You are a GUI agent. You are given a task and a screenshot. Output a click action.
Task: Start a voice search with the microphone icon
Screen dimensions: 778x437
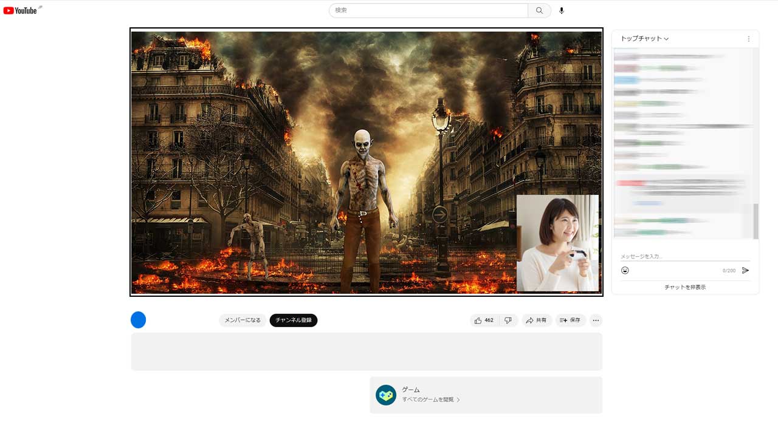pos(561,10)
